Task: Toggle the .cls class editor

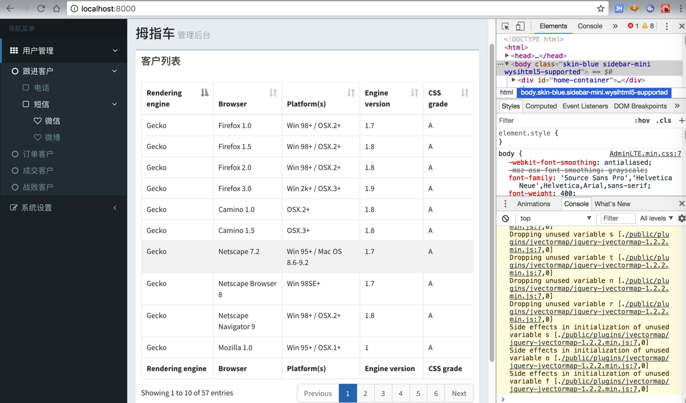Action: (x=663, y=121)
